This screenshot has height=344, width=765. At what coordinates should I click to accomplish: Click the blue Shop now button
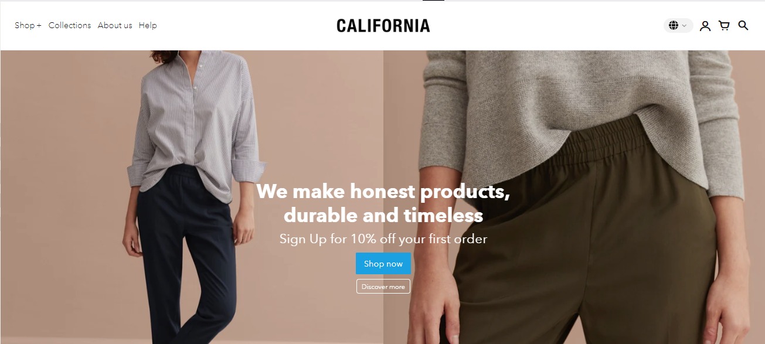tap(383, 264)
